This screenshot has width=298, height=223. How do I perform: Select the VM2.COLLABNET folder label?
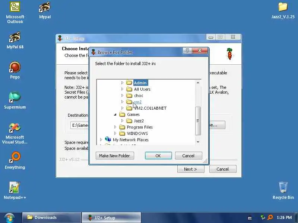tap(150, 108)
